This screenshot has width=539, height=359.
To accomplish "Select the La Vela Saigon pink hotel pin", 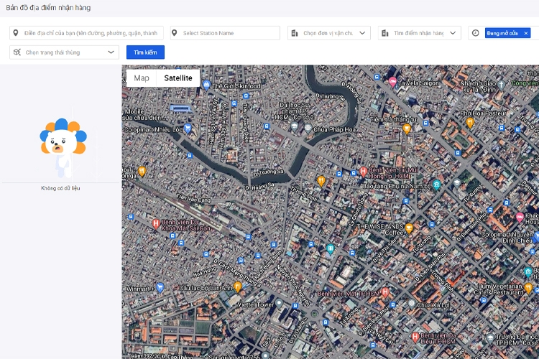I will 392,82.
